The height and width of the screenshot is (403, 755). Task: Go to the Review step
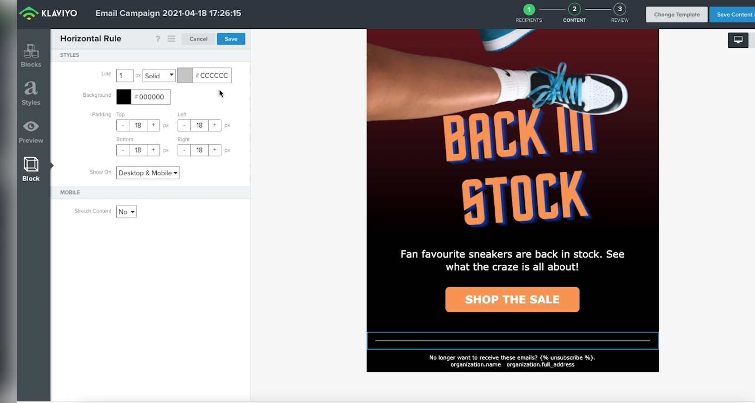coord(620,13)
